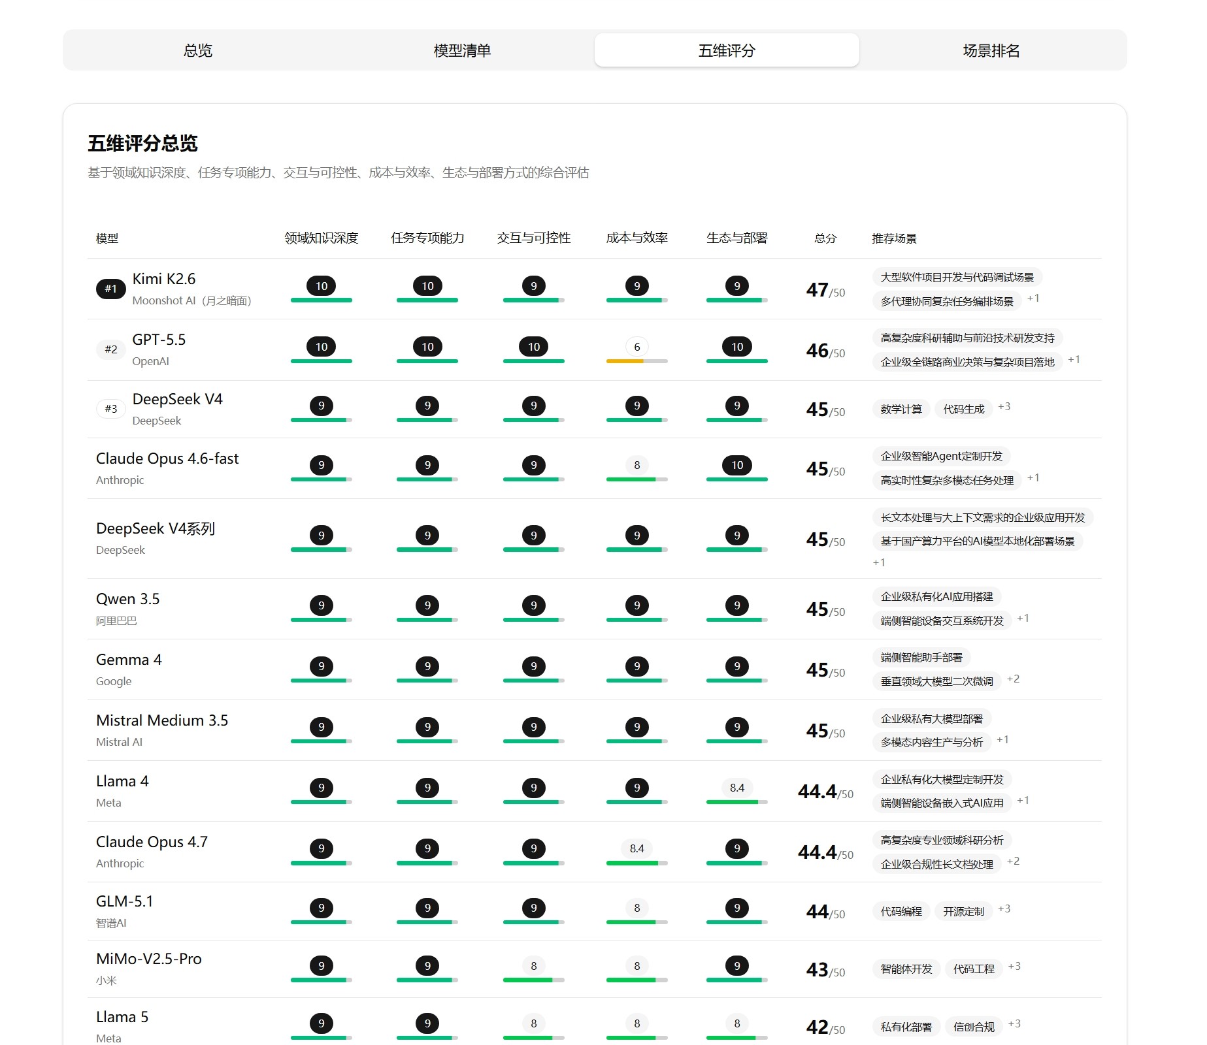1207x1045 pixels.
Task: Click GPT-5.5's yellow cost efficiency progress bar
Action: click(637, 361)
